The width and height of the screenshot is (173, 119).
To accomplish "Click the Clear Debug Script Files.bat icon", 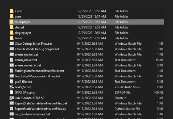I will [x=12, y=44].
